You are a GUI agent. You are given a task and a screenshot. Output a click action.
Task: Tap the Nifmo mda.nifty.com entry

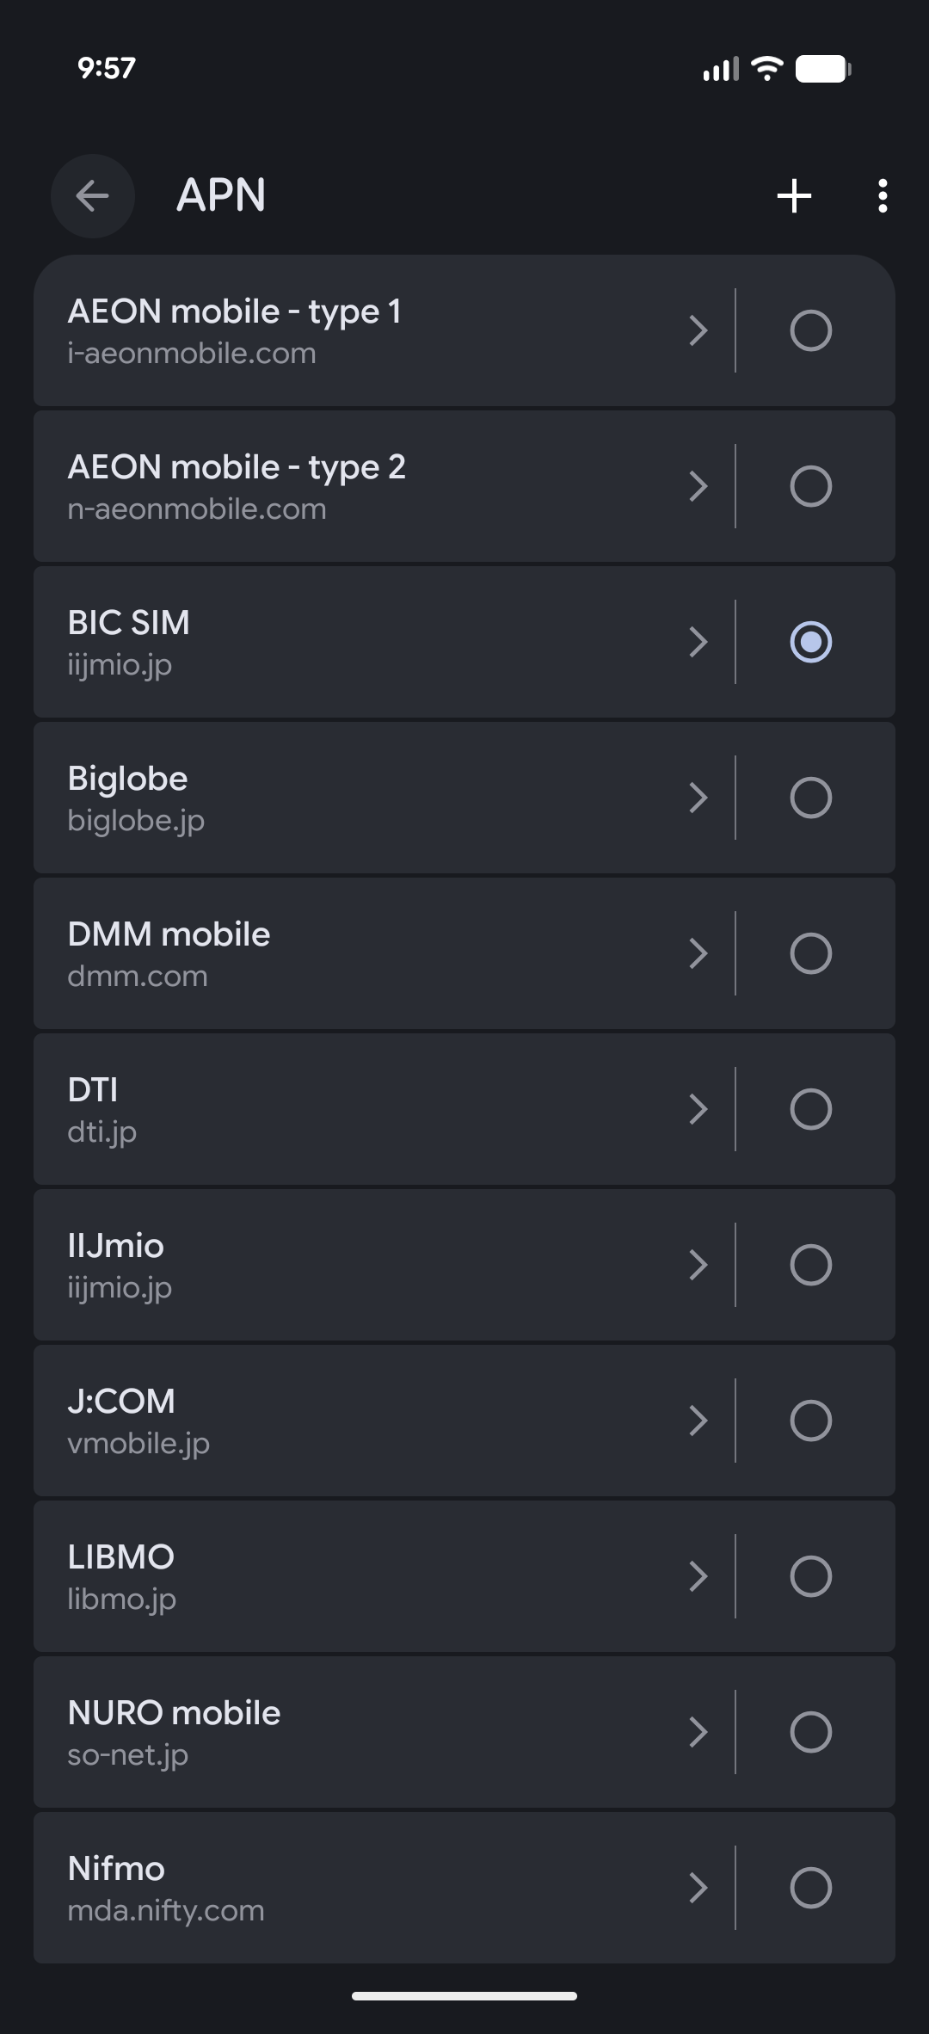point(344,1888)
